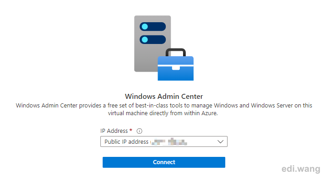Click the gray server tower icon

click(x=152, y=44)
